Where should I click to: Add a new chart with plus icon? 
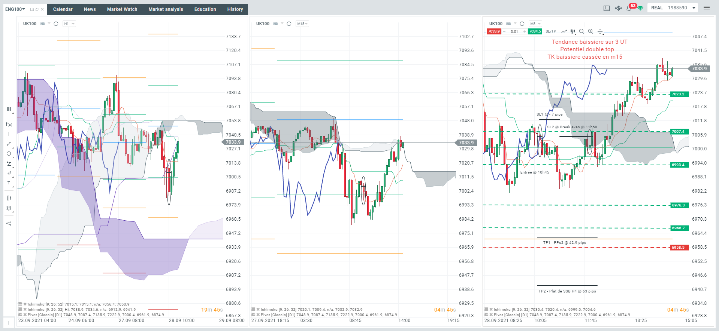tap(9, 323)
